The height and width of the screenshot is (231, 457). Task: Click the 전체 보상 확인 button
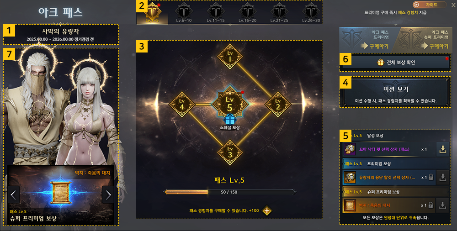(396, 63)
